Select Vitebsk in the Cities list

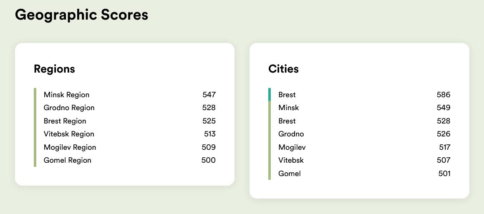(291, 160)
